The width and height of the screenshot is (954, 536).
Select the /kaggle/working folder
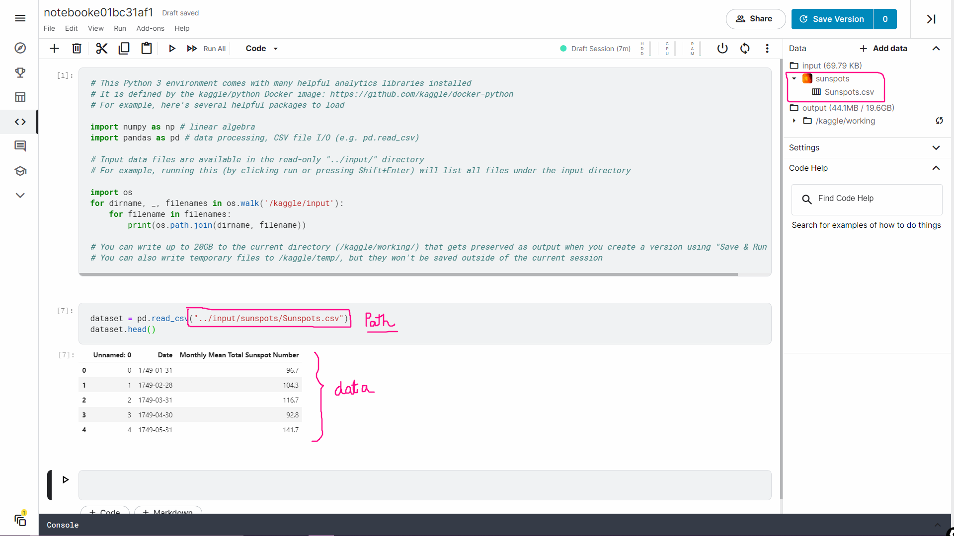(x=839, y=121)
